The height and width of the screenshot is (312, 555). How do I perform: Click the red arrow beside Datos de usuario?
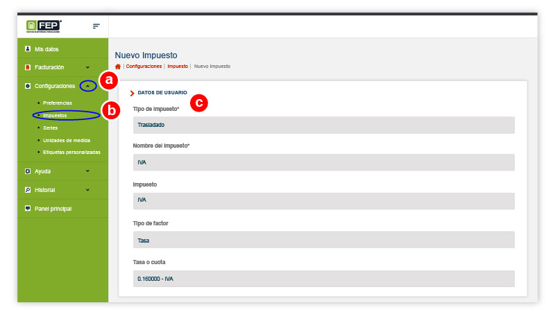coord(132,93)
